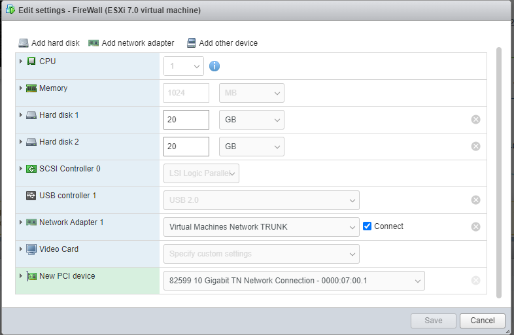The height and width of the screenshot is (335, 514).
Task: Remove Hard disk 2 with X icon
Action: (475, 147)
